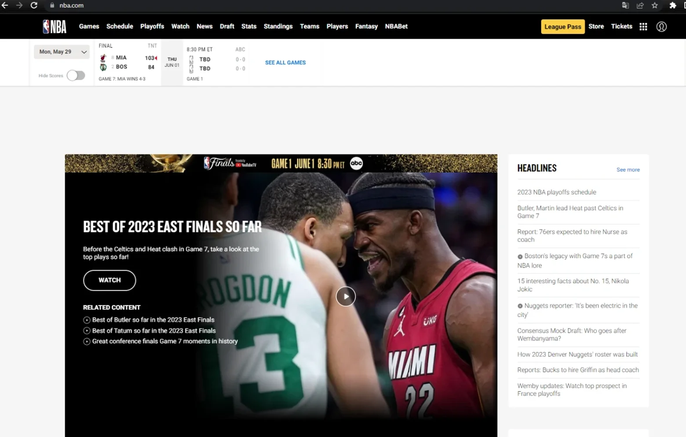Open Great conference finals Game 7 moments link
The width and height of the screenshot is (686, 437).
tap(165, 341)
